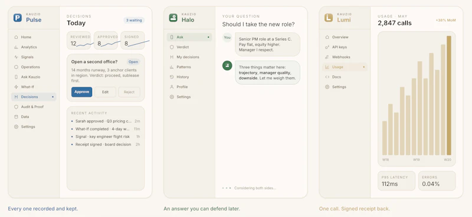Screen dimensions: 472x217
Task: Click the green Halo app logo icon
Action: [173, 18]
